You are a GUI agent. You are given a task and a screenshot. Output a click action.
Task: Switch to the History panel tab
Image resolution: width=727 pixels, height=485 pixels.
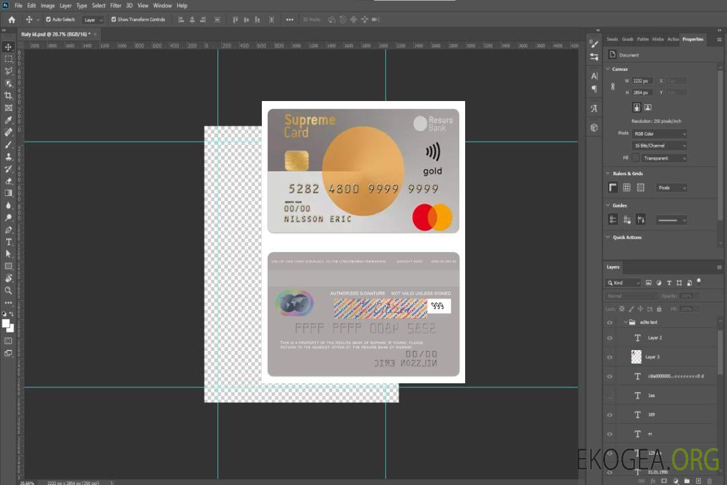[x=658, y=40]
